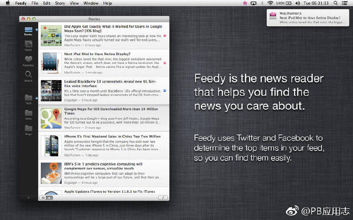This screenshot has width=353, height=220.
Task: Open the Apple menu
Action: point(8,3)
